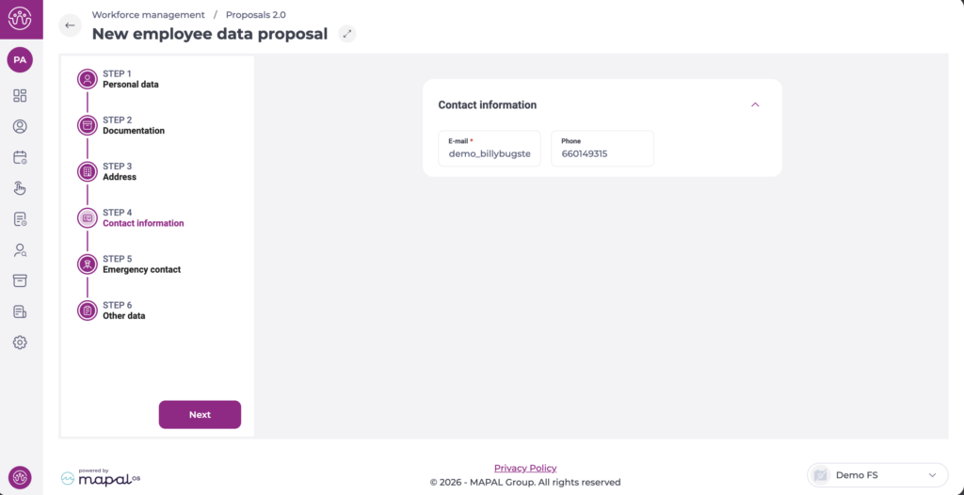Open the user profile circle sidebar icon

click(x=20, y=126)
